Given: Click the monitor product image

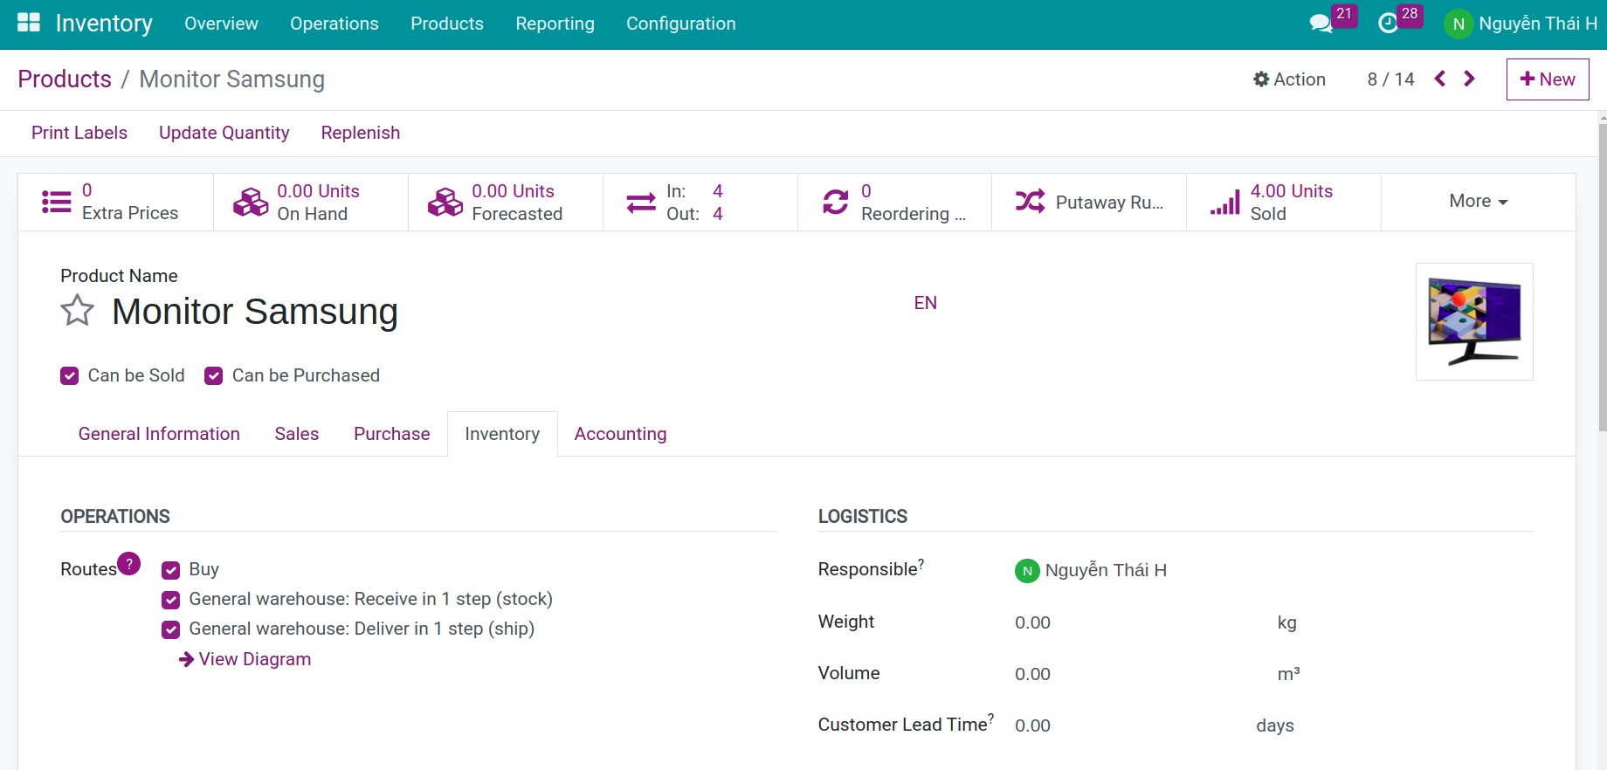Looking at the screenshot, I should point(1474,321).
